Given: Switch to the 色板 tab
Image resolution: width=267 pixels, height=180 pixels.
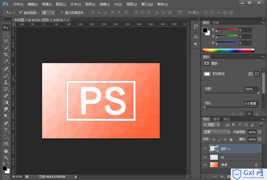Looking at the screenshot, I should point(216,23).
